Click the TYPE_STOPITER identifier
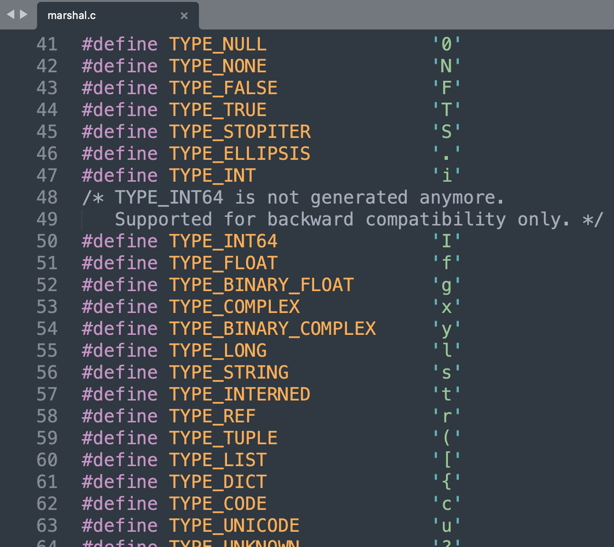 coord(239,132)
